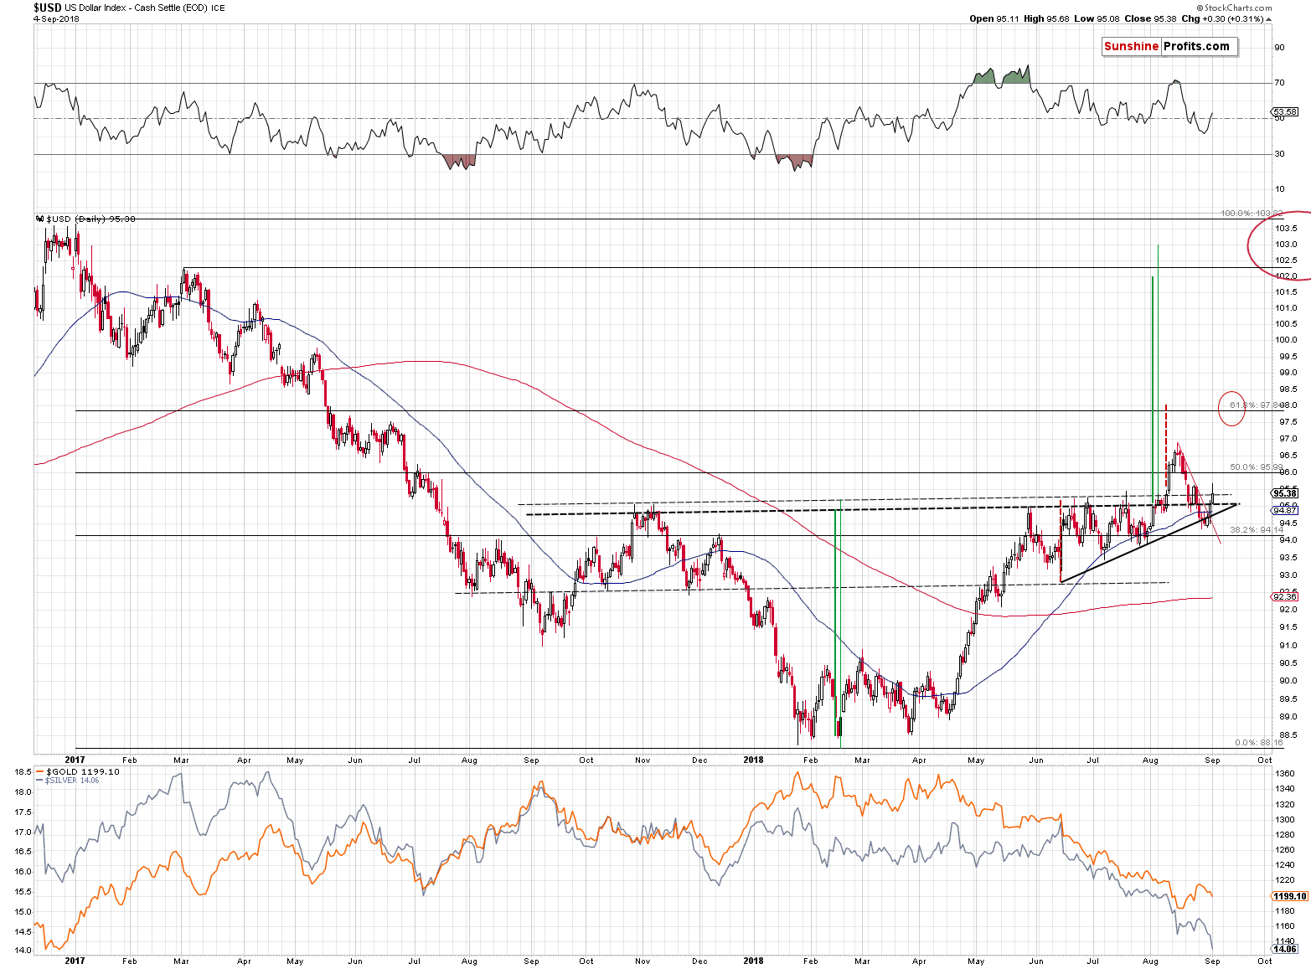Click the 1360 label on gold axis
The height and width of the screenshot is (969, 1311).
point(1284,773)
